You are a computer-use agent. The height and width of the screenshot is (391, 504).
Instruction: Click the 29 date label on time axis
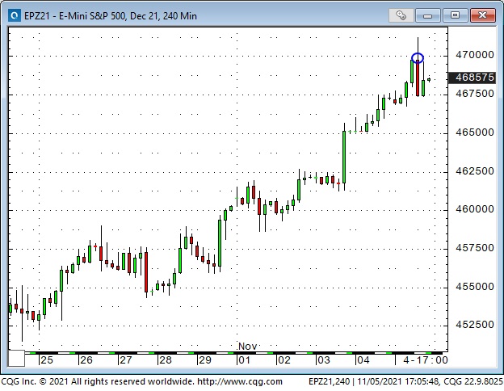[x=205, y=360]
